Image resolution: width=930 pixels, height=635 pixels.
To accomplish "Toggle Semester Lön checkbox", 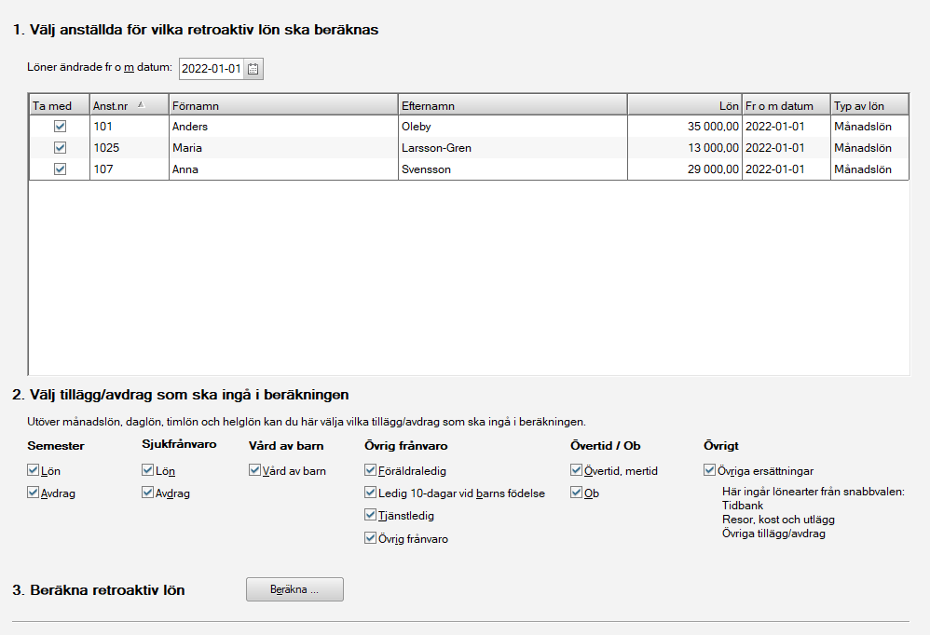I will tap(34, 471).
